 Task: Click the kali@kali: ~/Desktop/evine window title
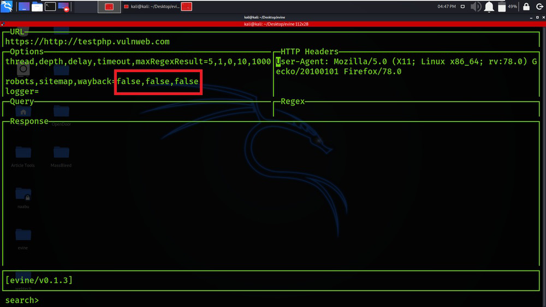pyautogui.click(x=264, y=17)
